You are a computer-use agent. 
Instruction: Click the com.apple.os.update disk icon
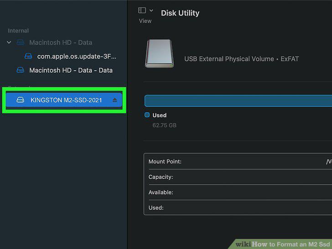tap(28, 56)
